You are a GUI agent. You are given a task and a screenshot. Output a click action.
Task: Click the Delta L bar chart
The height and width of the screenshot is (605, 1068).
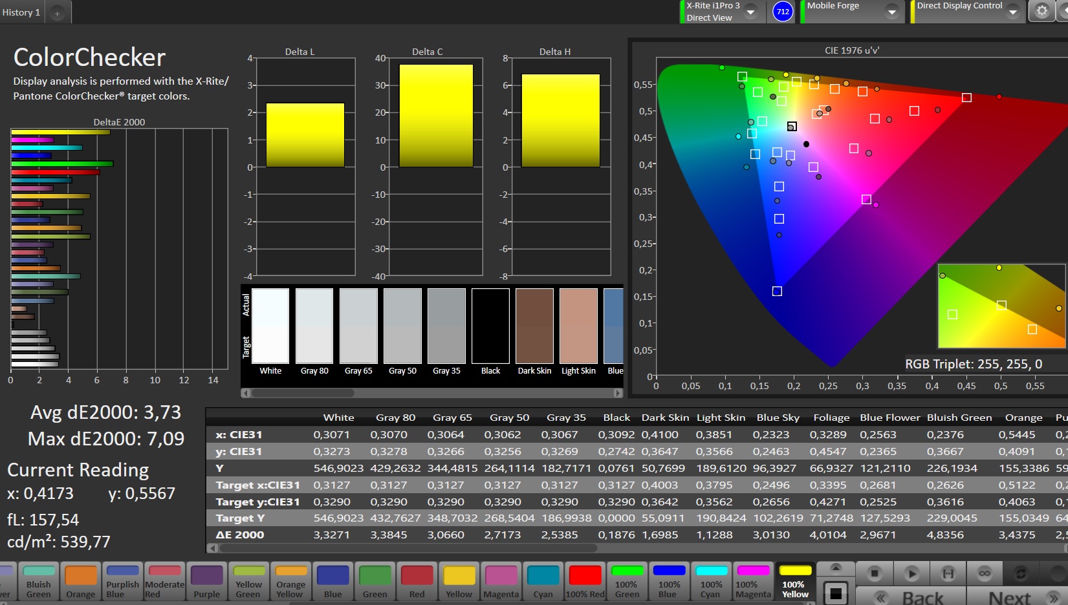click(x=305, y=167)
